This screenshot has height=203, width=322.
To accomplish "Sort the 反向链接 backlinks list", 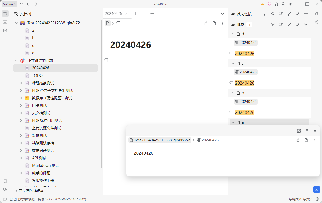I will pyautogui.click(x=281, y=14).
